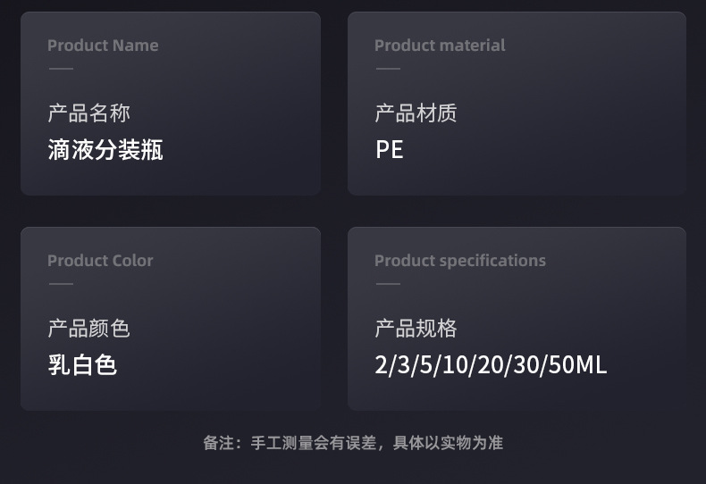This screenshot has width=706, height=484.
Task: Click the 乳白色 color value
Action: click(x=82, y=364)
